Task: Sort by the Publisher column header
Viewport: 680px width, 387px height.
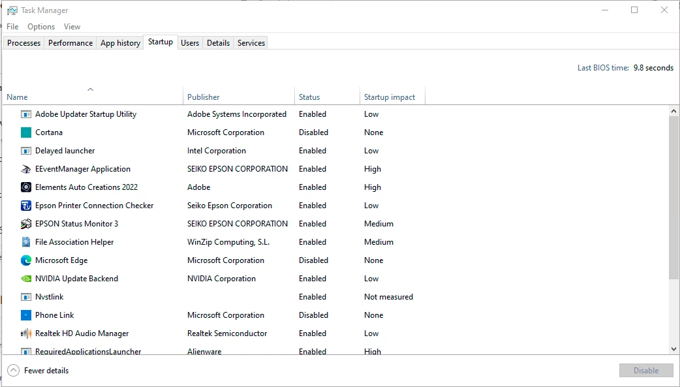Action: pyautogui.click(x=238, y=97)
